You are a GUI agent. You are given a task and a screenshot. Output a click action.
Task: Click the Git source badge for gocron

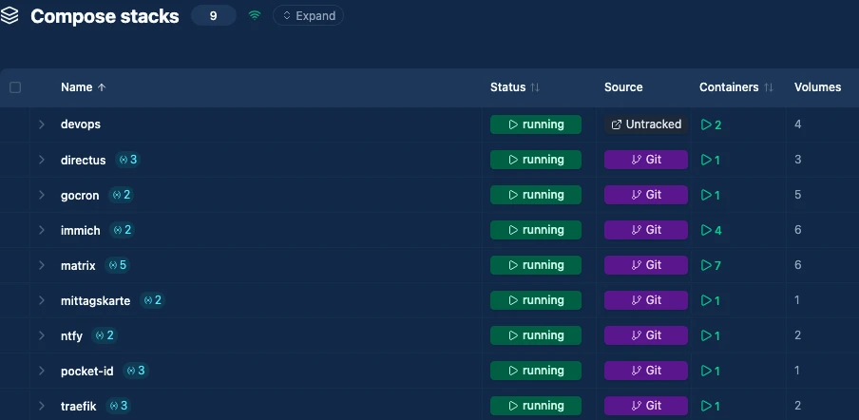(646, 195)
